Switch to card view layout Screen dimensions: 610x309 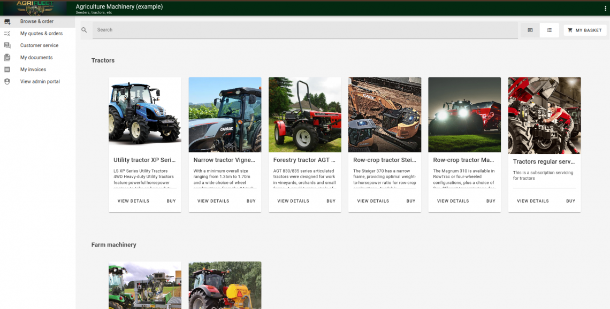coord(530,30)
